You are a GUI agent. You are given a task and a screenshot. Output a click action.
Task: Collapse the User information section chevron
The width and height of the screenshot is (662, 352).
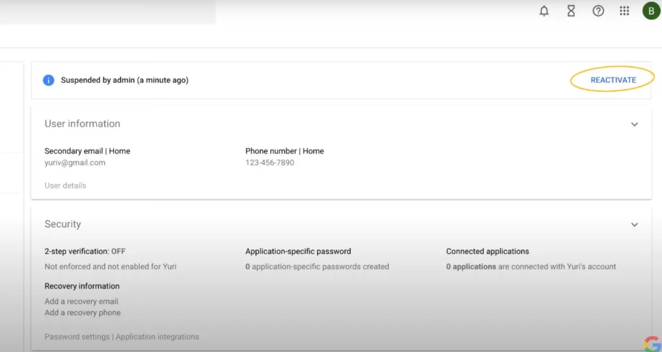(x=634, y=124)
